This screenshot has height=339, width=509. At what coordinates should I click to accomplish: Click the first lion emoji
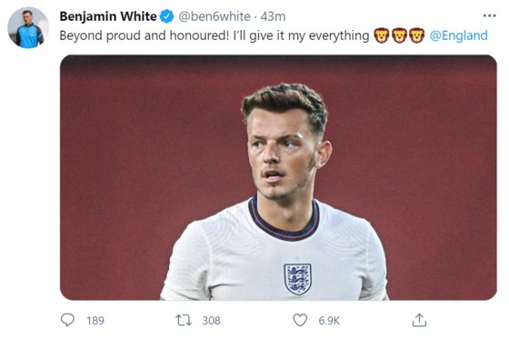tap(382, 35)
